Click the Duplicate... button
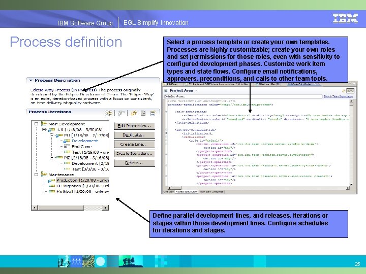 [134, 135]
